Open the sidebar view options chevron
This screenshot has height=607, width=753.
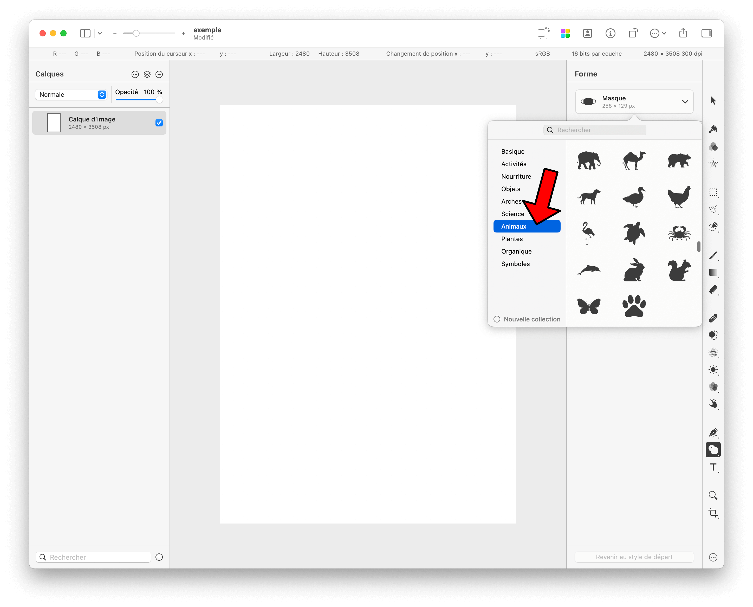(100, 33)
